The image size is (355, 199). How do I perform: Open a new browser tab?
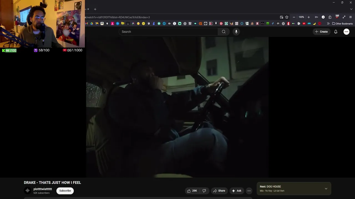(x=95, y=9)
